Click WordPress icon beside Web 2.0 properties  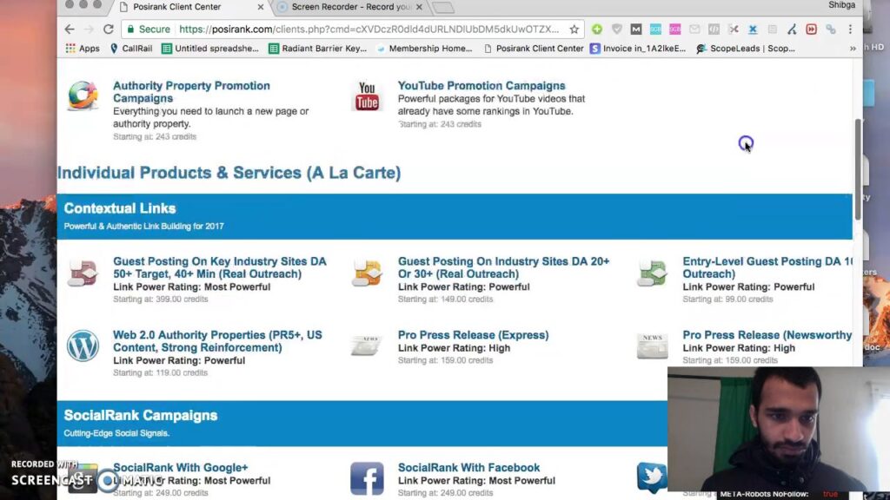pyautogui.click(x=83, y=345)
